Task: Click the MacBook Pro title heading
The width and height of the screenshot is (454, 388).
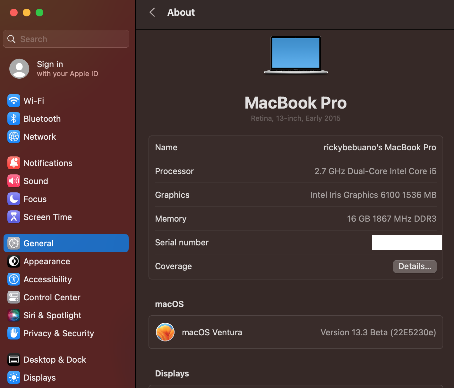Action: [296, 103]
